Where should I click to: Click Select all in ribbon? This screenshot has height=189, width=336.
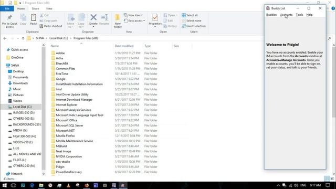[190, 15]
